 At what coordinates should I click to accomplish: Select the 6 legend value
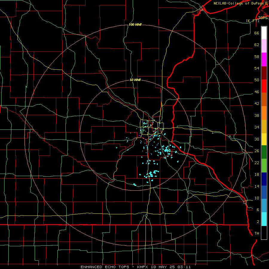point(258,210)
